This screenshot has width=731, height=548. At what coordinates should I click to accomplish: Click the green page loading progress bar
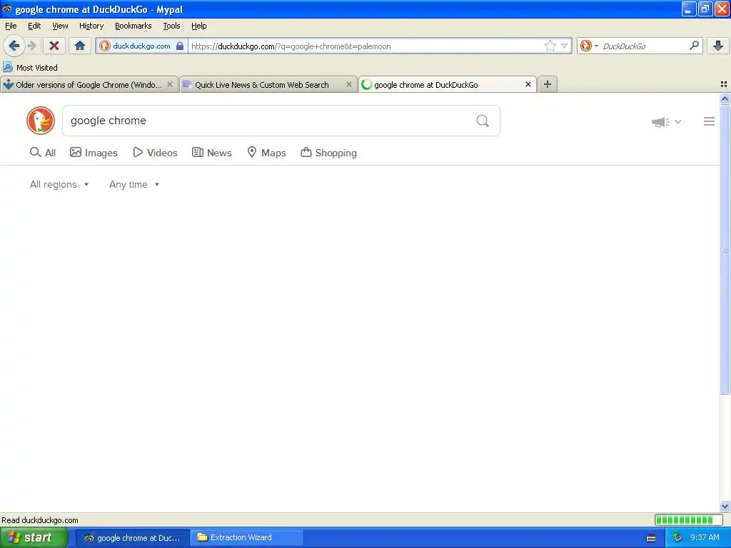689,519
